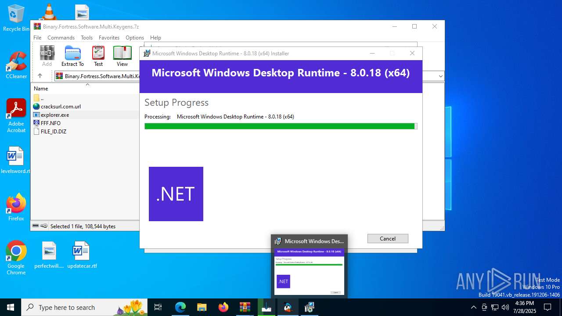
Task: Expand the WinRAR address path dropdown
Action: [440, 76]
